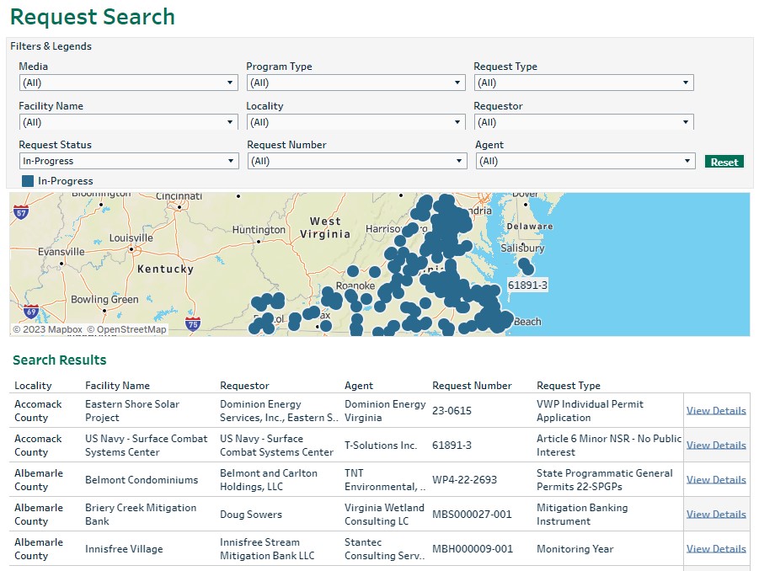
Task: Open the Requestor filter dropdown
Action: [584, 122]
